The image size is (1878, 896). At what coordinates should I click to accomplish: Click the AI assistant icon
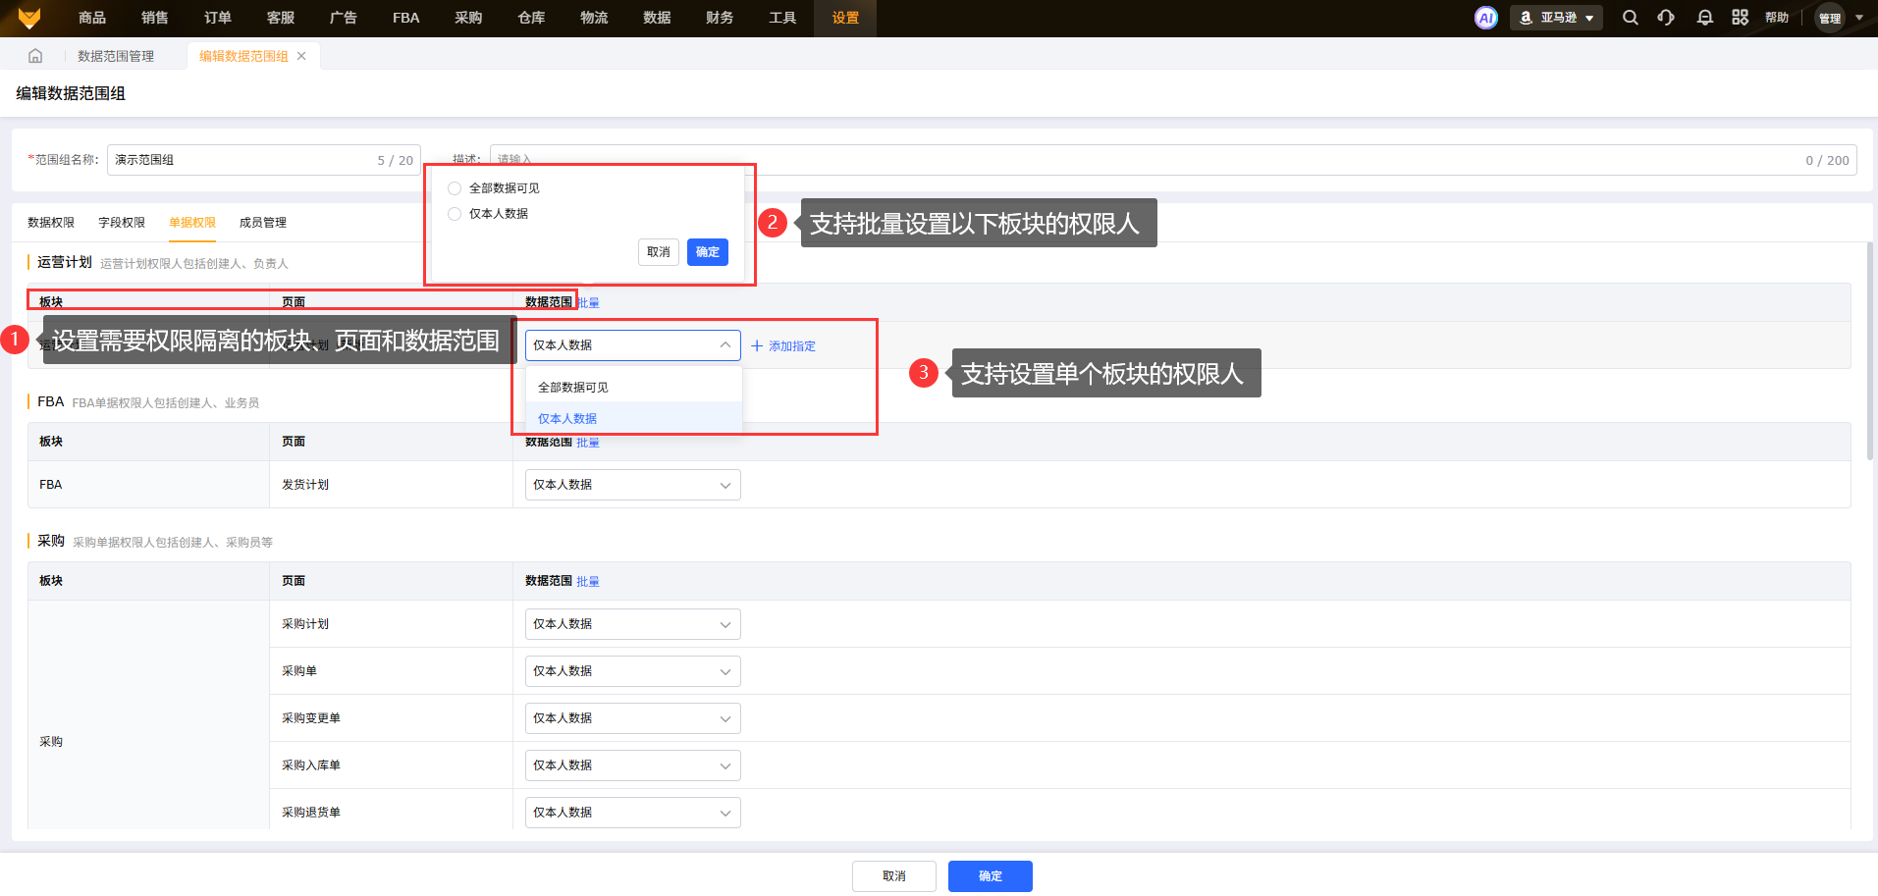[x=1485, y=18]
